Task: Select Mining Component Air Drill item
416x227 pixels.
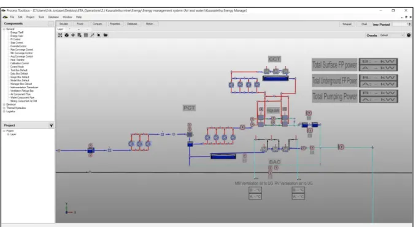Action: (23, 101)
